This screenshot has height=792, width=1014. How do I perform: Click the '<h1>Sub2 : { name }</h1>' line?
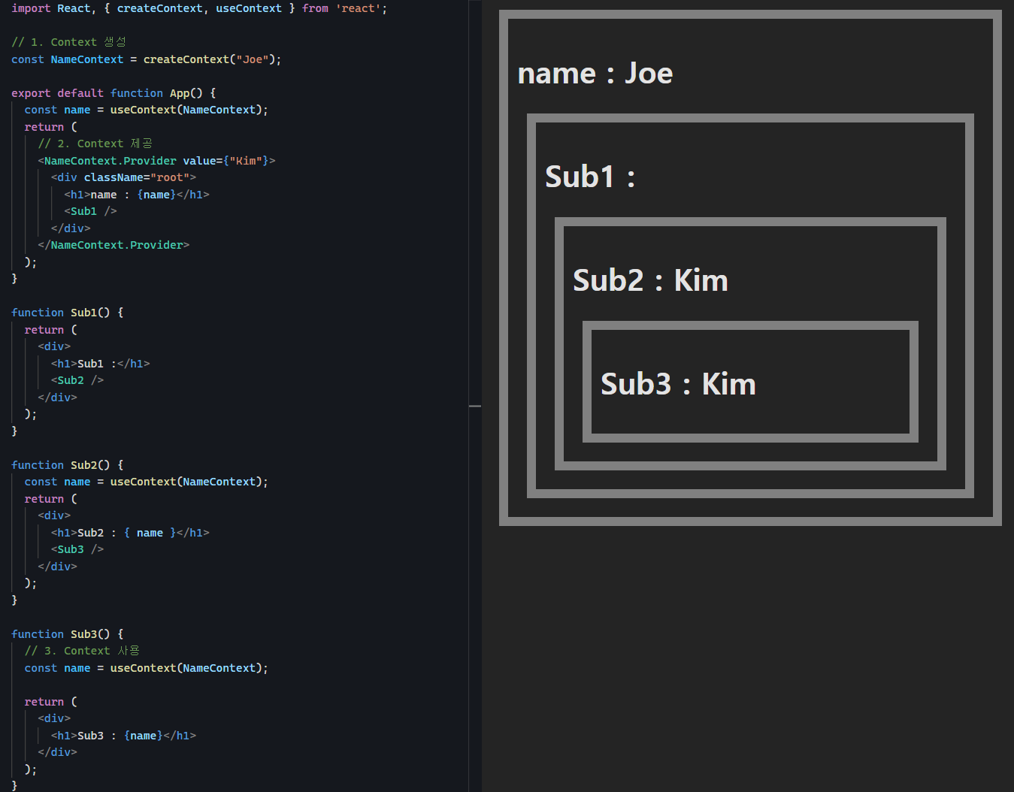tap(130, 533)
